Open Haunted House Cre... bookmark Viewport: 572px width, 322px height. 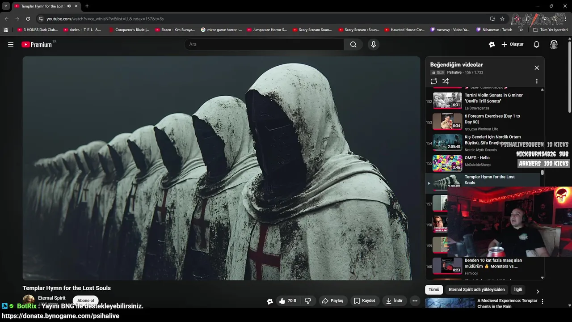point(404,30)
